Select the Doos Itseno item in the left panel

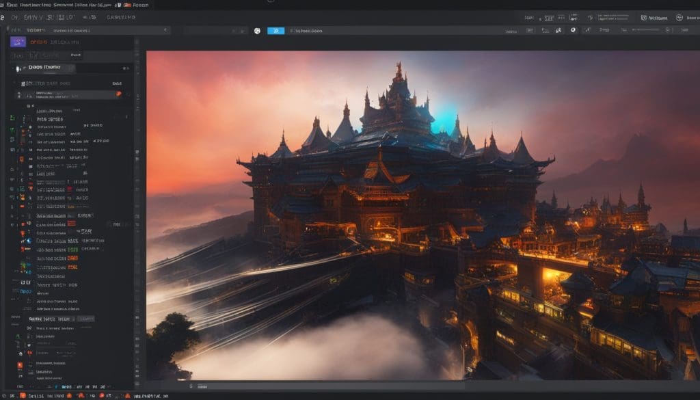pos(44,68)
